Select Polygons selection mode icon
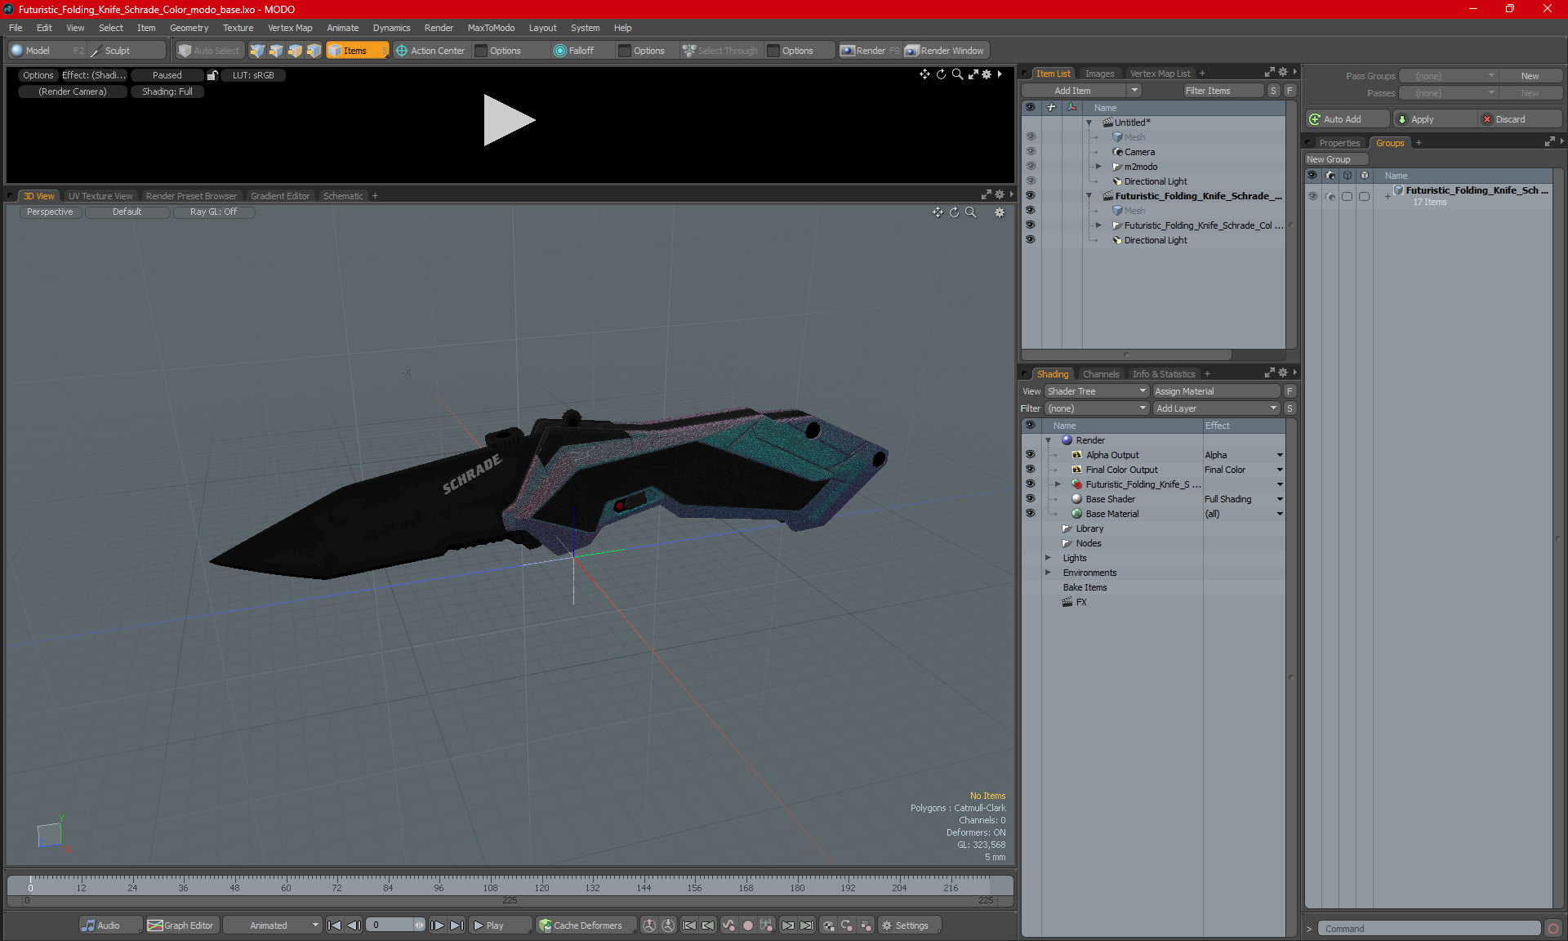This screenshot has width=1568, height=941. pos(295,51)
